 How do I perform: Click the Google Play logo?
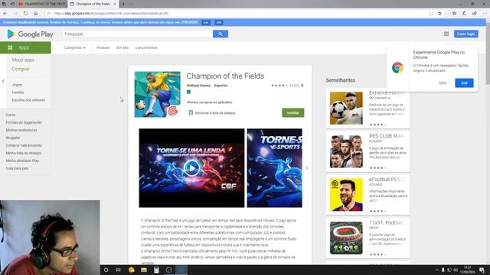coord(30,34)
